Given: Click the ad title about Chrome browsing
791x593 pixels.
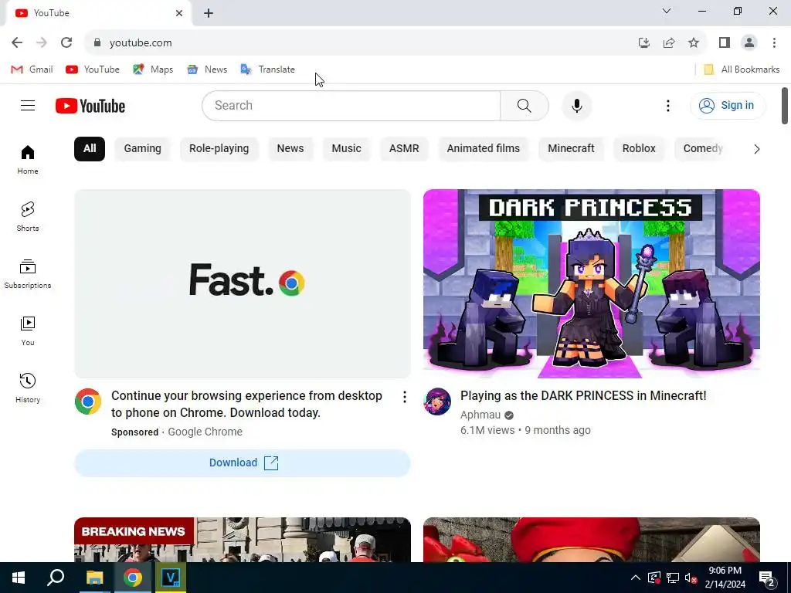Looking at the screenshot, I should [246, 404].
